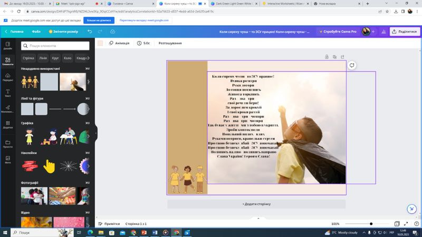422x237 pixels.
Task: Show more lines and shapes with arrow
Action: tap(88, 109)
